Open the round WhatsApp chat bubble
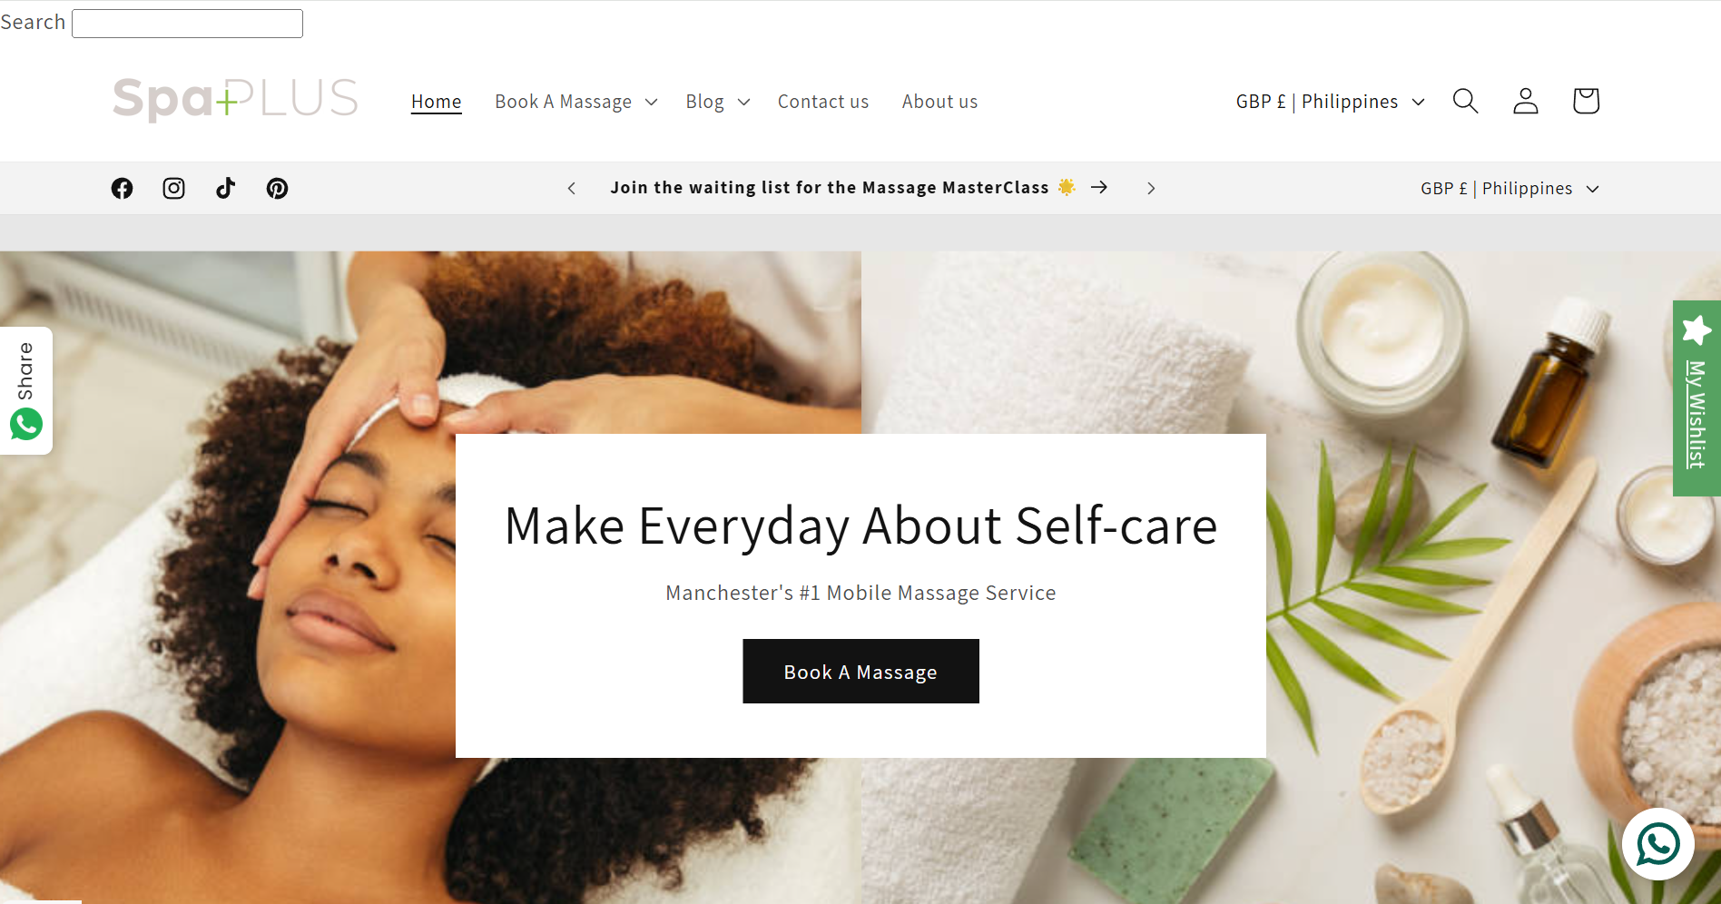 1657,844
